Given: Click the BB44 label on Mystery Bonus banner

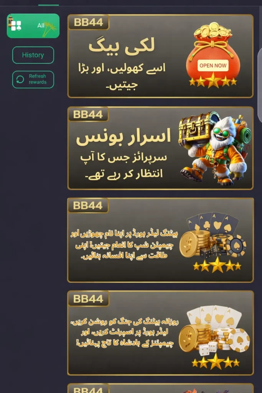Looking at the screenshot, I should click(x=88, y=114).
